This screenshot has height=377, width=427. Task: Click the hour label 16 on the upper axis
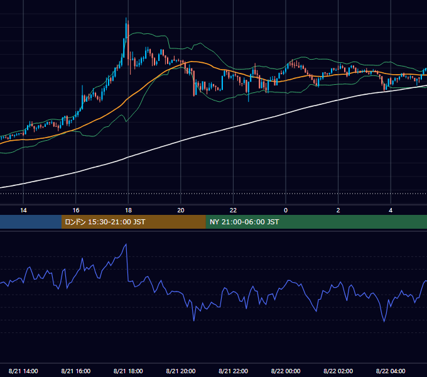[x=76, y=210]
